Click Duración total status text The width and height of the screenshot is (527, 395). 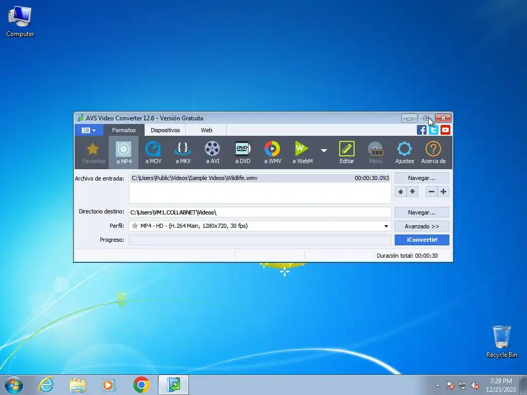pos(407,256)
